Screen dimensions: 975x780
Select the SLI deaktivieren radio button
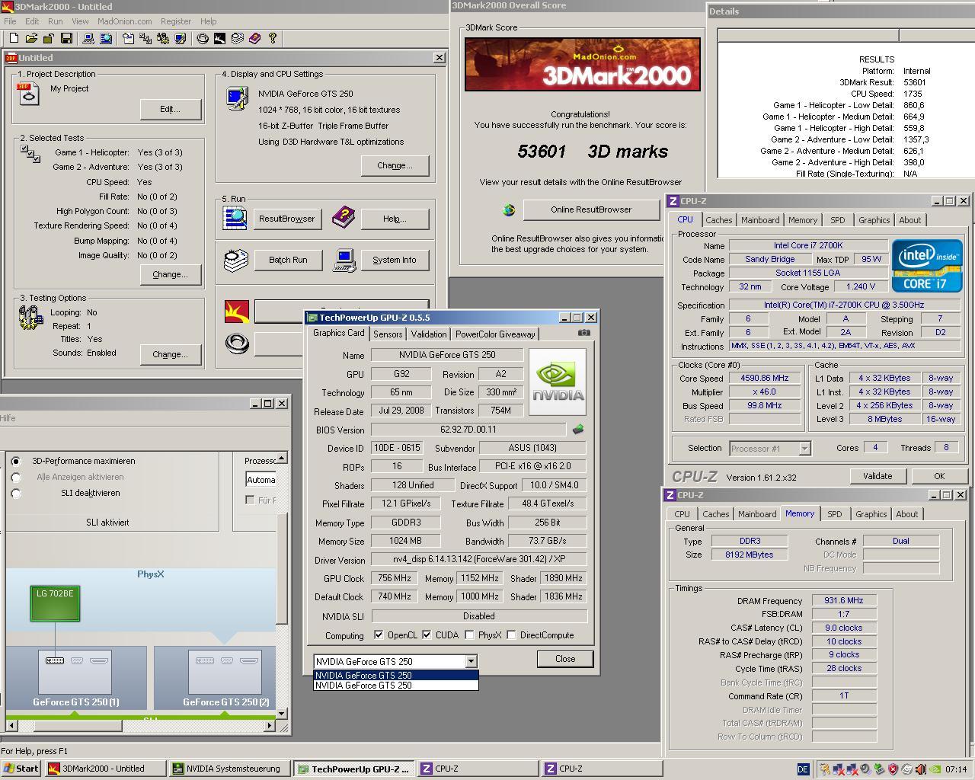[x=16, y=494]
